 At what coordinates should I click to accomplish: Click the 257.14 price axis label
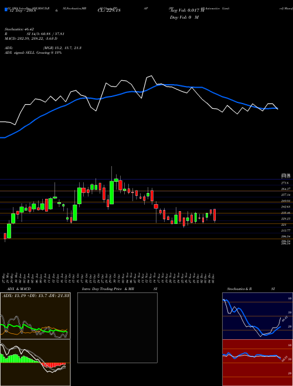point(285,195)
